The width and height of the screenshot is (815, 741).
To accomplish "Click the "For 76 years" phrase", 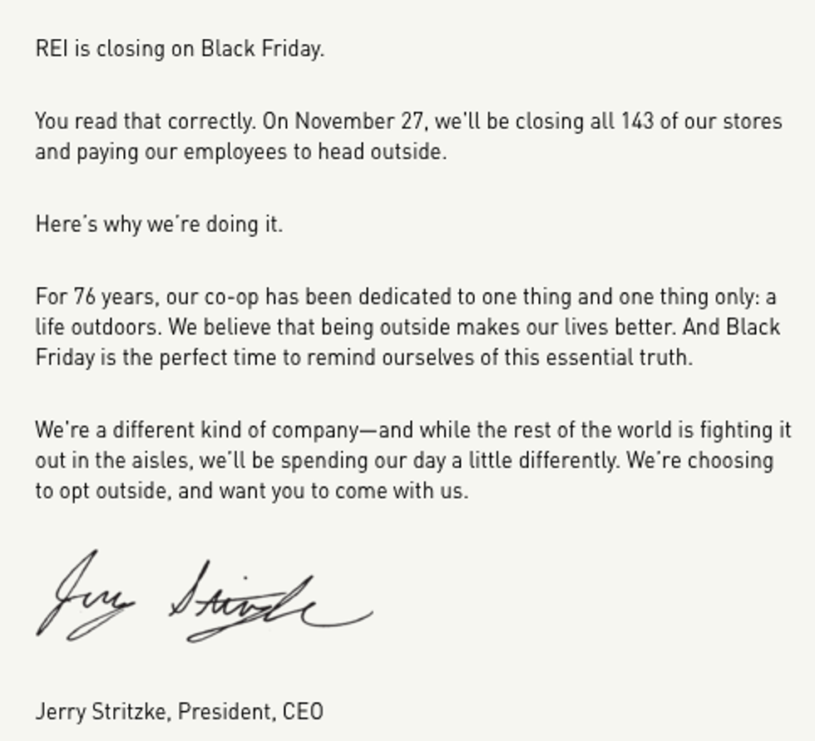I will tap(96, 297).
